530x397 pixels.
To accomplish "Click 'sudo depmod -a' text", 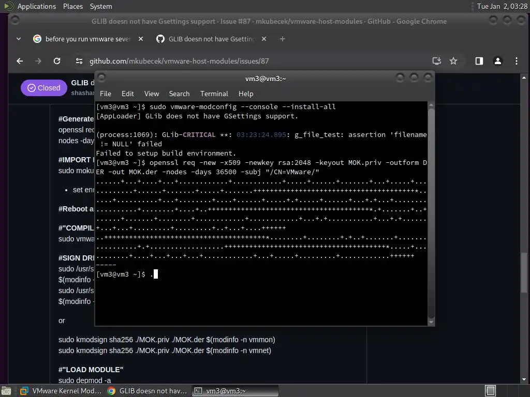I will tap(84, 380).
